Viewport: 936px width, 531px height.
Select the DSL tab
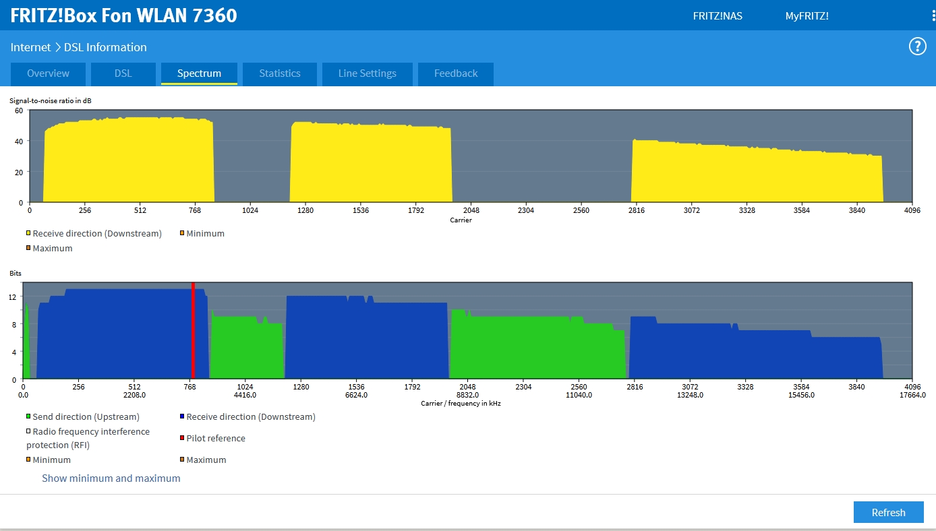(x=123, y=73)
